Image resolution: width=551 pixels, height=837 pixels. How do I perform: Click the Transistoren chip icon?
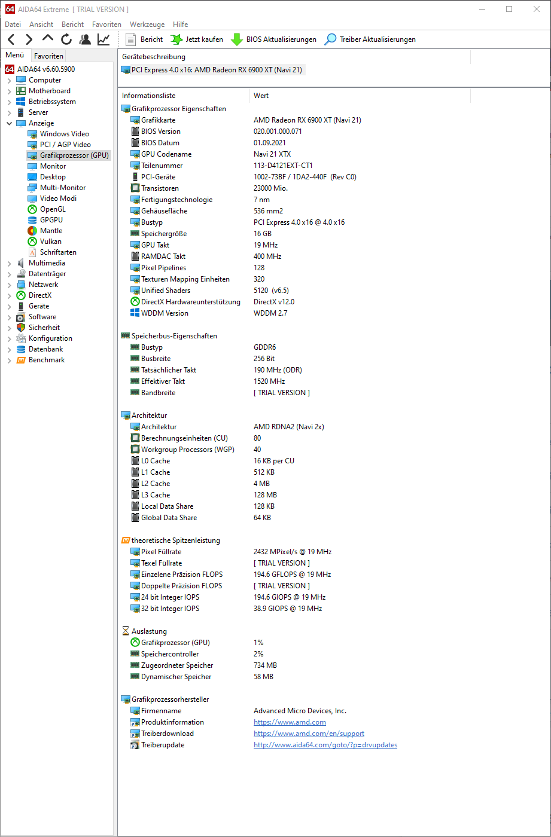tap(135, 188)
